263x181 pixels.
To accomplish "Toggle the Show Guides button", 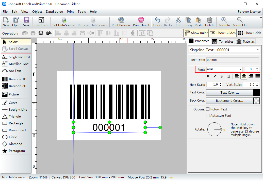I will point(223,33).
